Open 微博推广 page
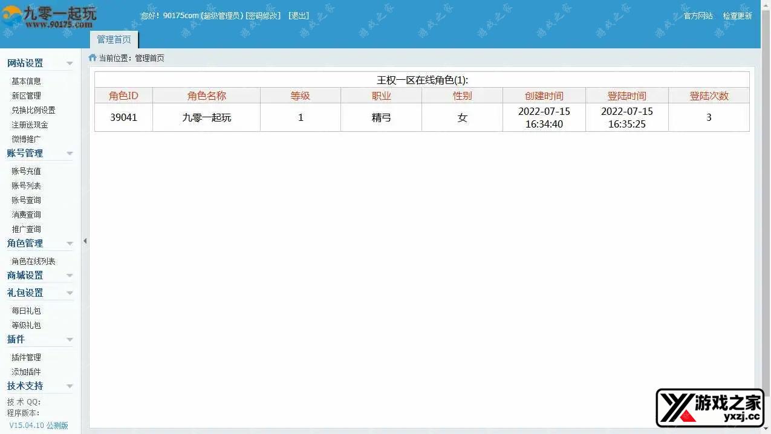 point(27,139)
